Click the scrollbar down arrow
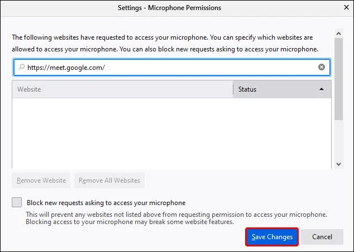 [x=338, y=164]
